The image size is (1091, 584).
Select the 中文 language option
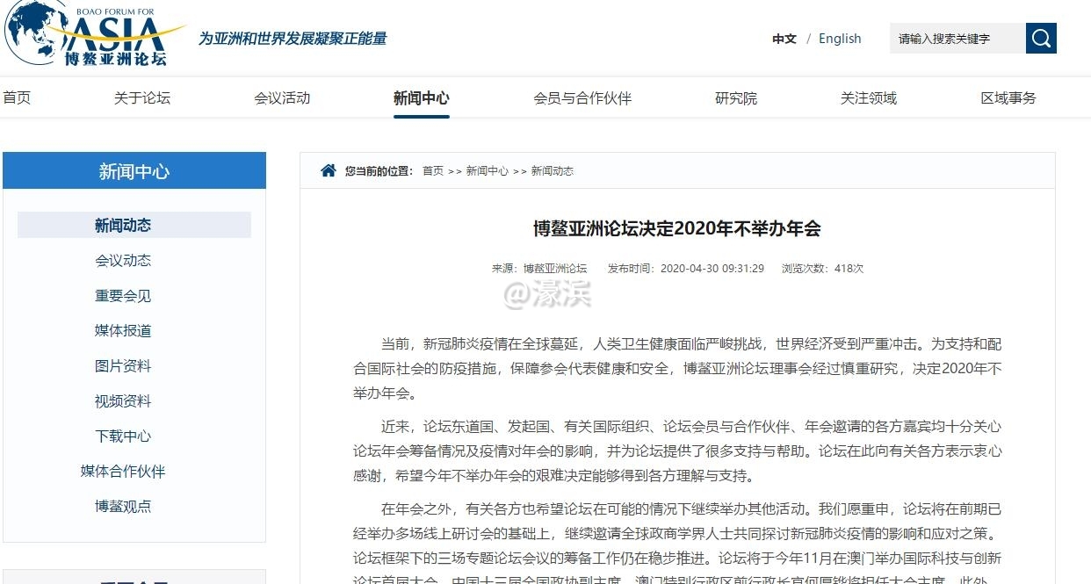click(783, 38)
